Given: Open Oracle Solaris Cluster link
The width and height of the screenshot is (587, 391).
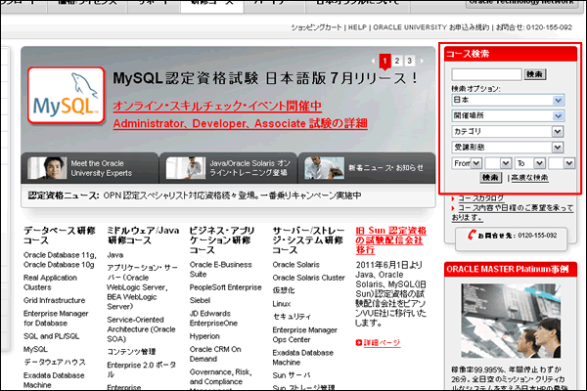Looking at the screenshot, I should click(308, 278).
